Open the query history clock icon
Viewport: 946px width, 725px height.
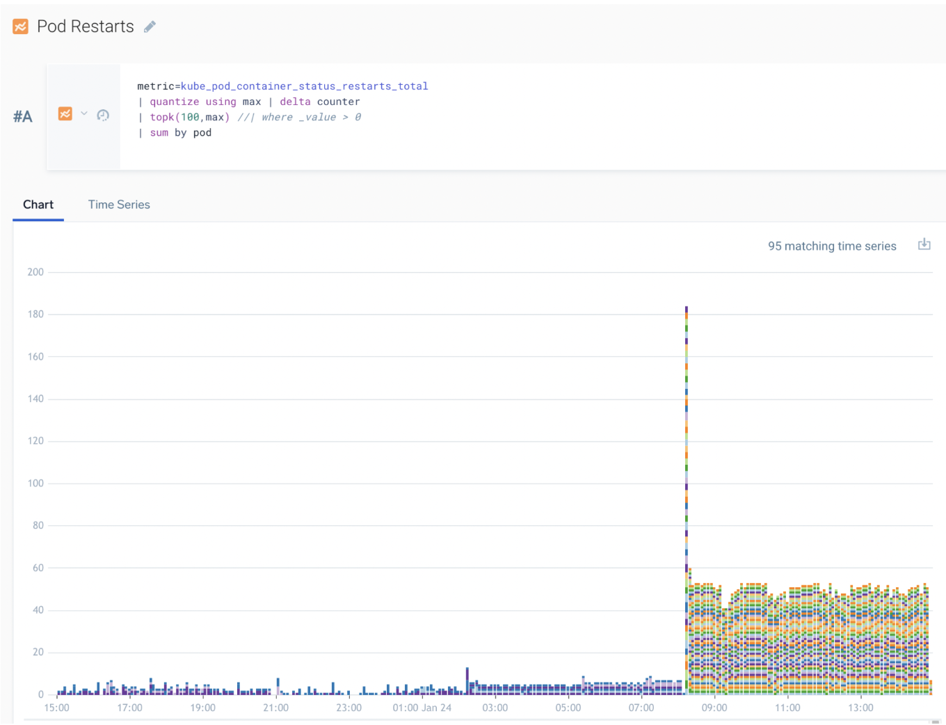coord(103,115)
